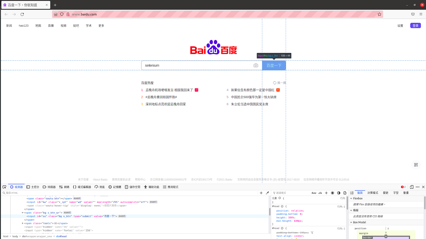
Task: Click the 百度一下 search button
Action: coord(274,65)
